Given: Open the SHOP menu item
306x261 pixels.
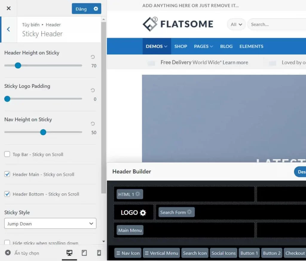Looking at the screenshot, I should (180, 46).
